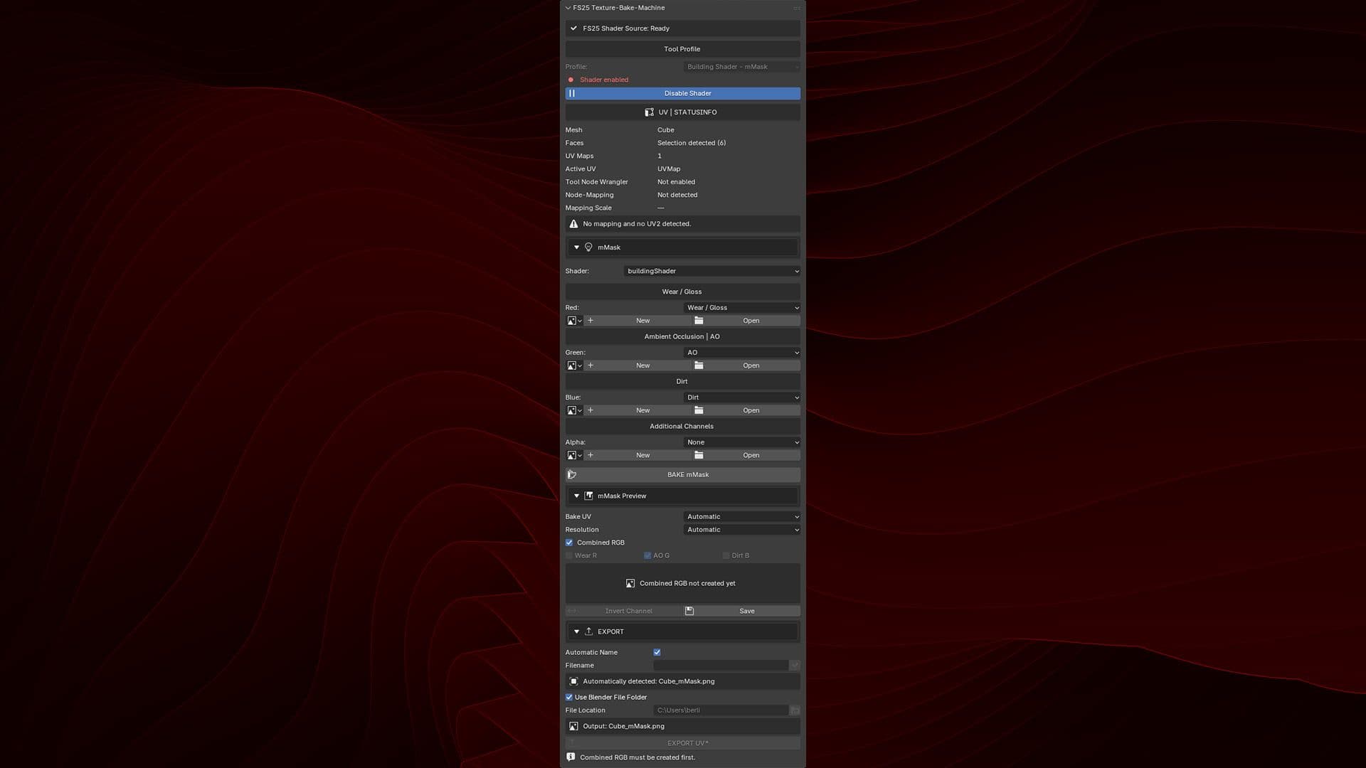
Task: Click folder Open for the Green channel
Action: tap(745, 366)
